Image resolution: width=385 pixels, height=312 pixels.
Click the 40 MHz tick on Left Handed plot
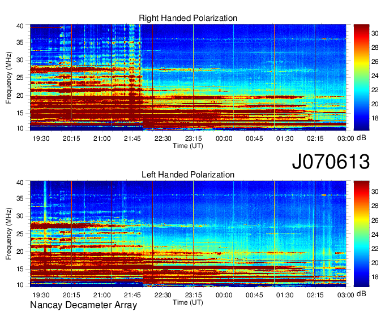(20, 183)
